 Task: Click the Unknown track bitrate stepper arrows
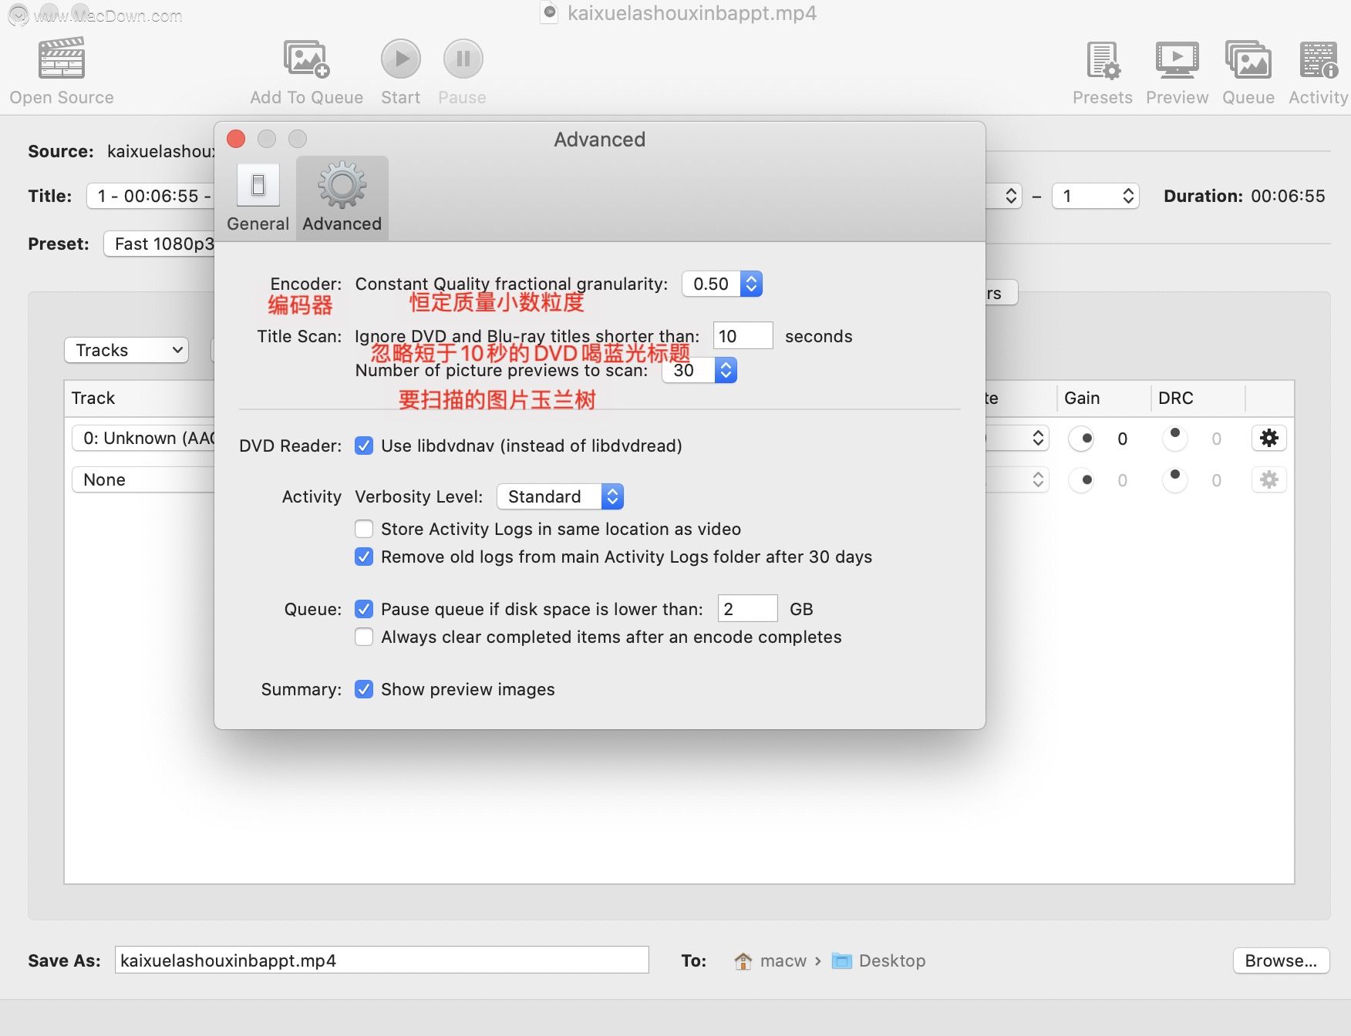point(1038,439)
